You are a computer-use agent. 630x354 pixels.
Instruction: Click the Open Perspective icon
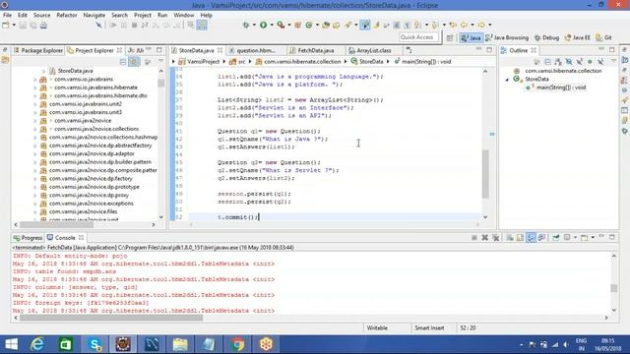450,37
